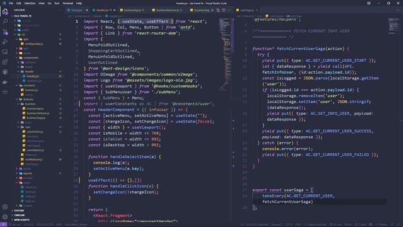Open the Manage gear icon
The width and height of the screenshot is (403, 227).
click(5, 217)
